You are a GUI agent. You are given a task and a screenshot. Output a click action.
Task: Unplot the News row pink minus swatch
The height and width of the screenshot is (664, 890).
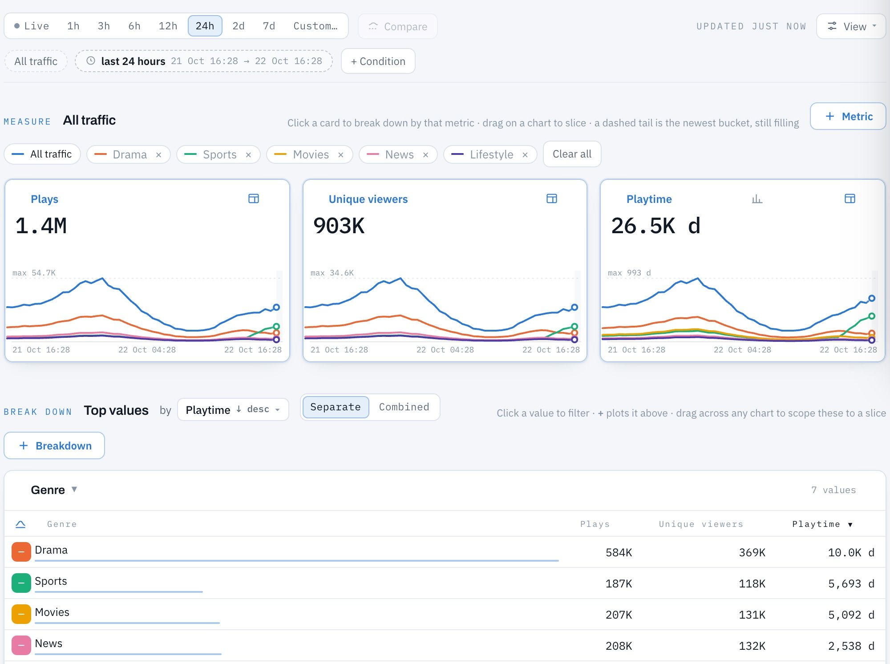coord(21,645)
